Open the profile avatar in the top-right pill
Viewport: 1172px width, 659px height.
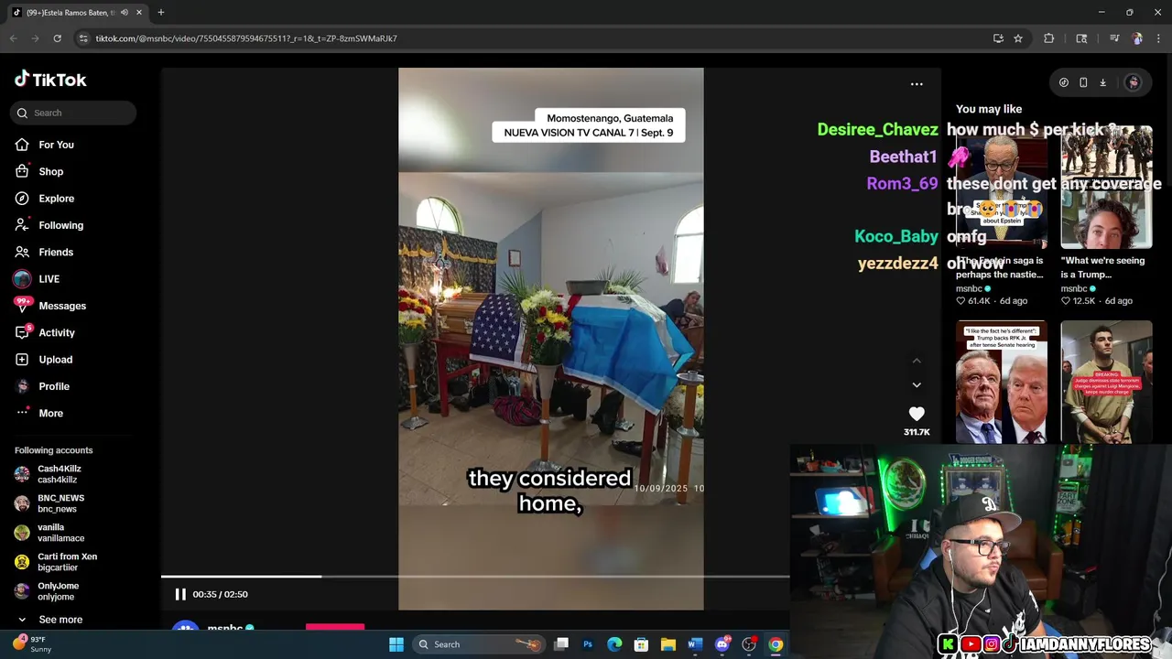pos(1134,82)
